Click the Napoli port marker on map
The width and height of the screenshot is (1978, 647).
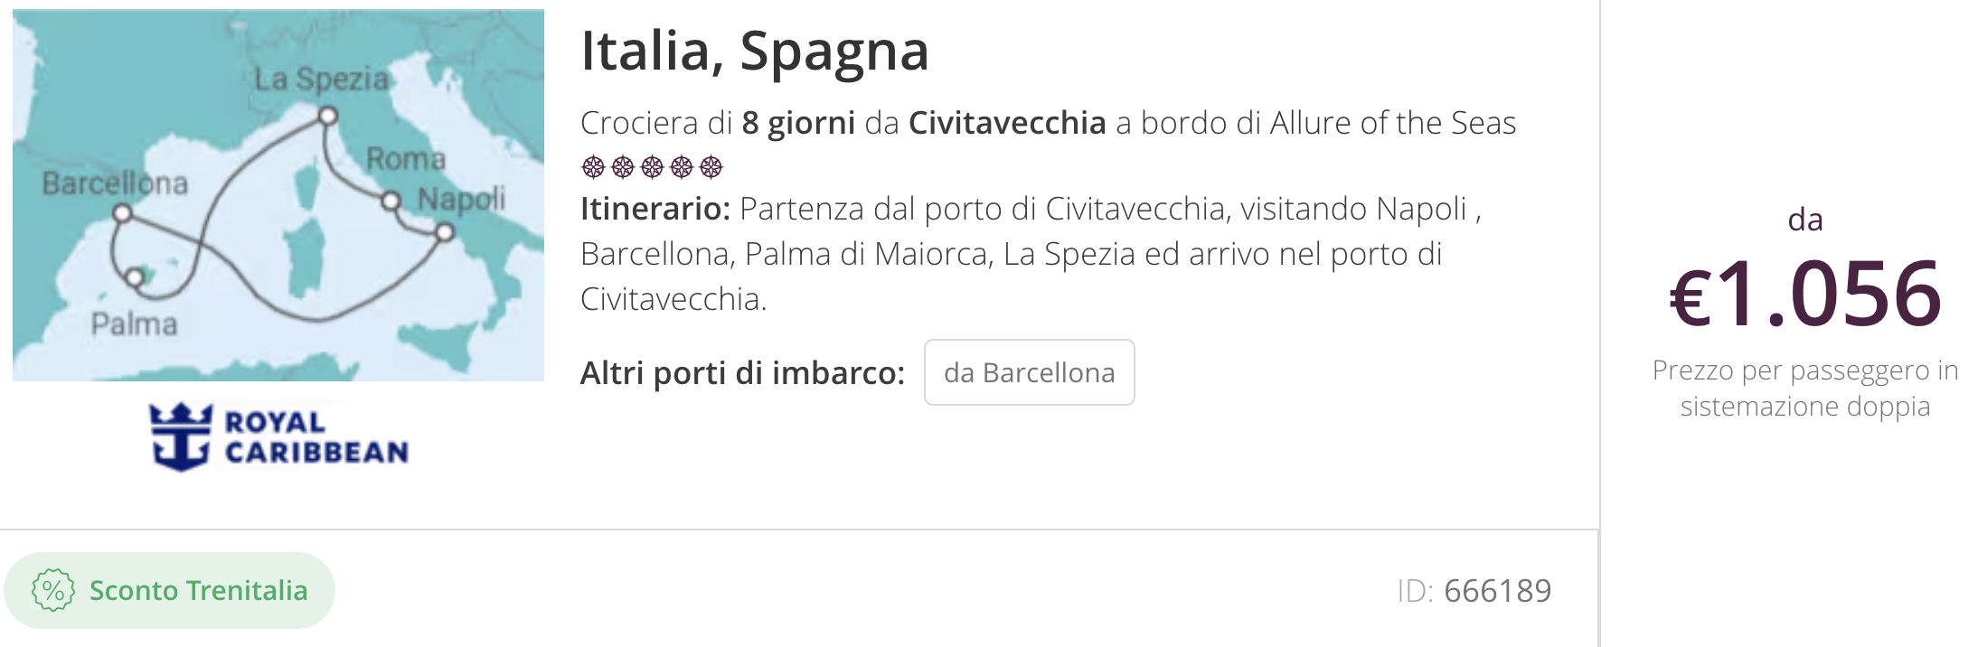(x=444, y=232)
